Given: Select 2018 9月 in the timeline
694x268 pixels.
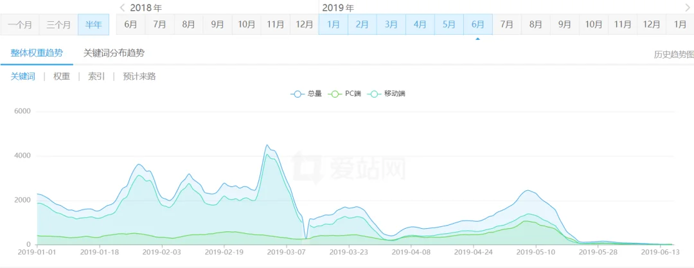Looking at the screenshot, I should tap(217, 24).
